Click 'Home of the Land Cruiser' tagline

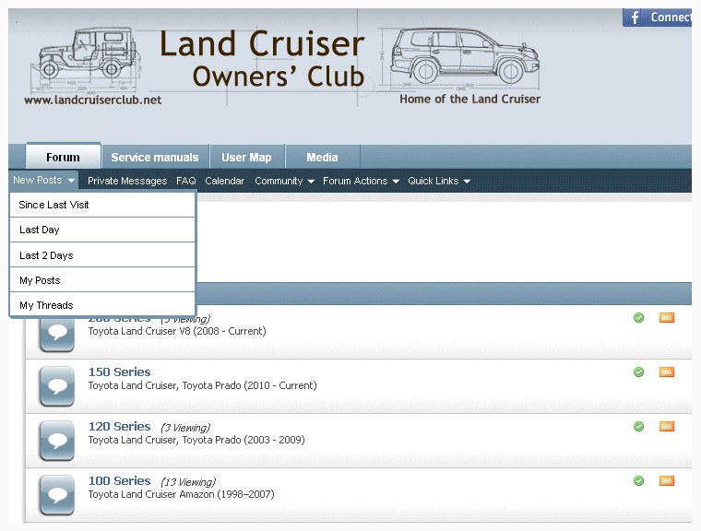(469, 99)
